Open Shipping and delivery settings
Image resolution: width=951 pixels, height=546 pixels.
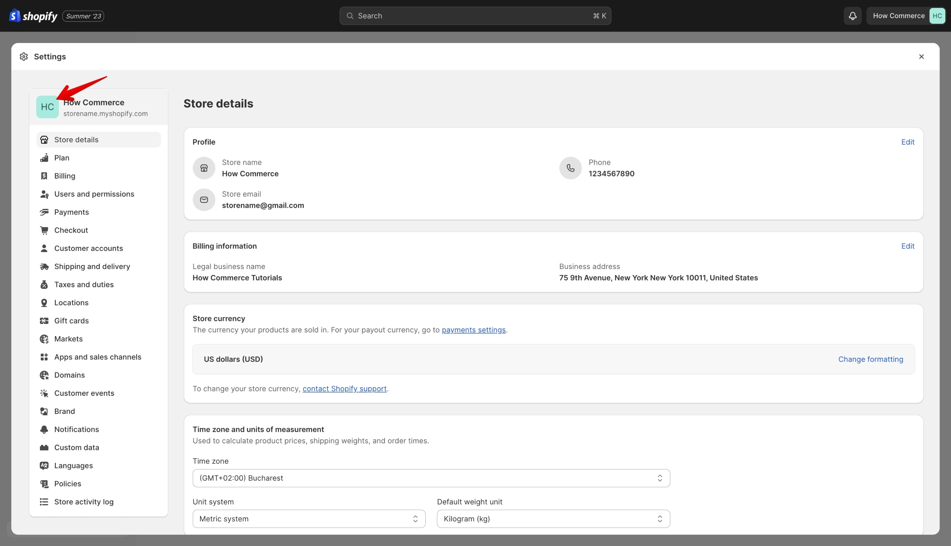99,266
